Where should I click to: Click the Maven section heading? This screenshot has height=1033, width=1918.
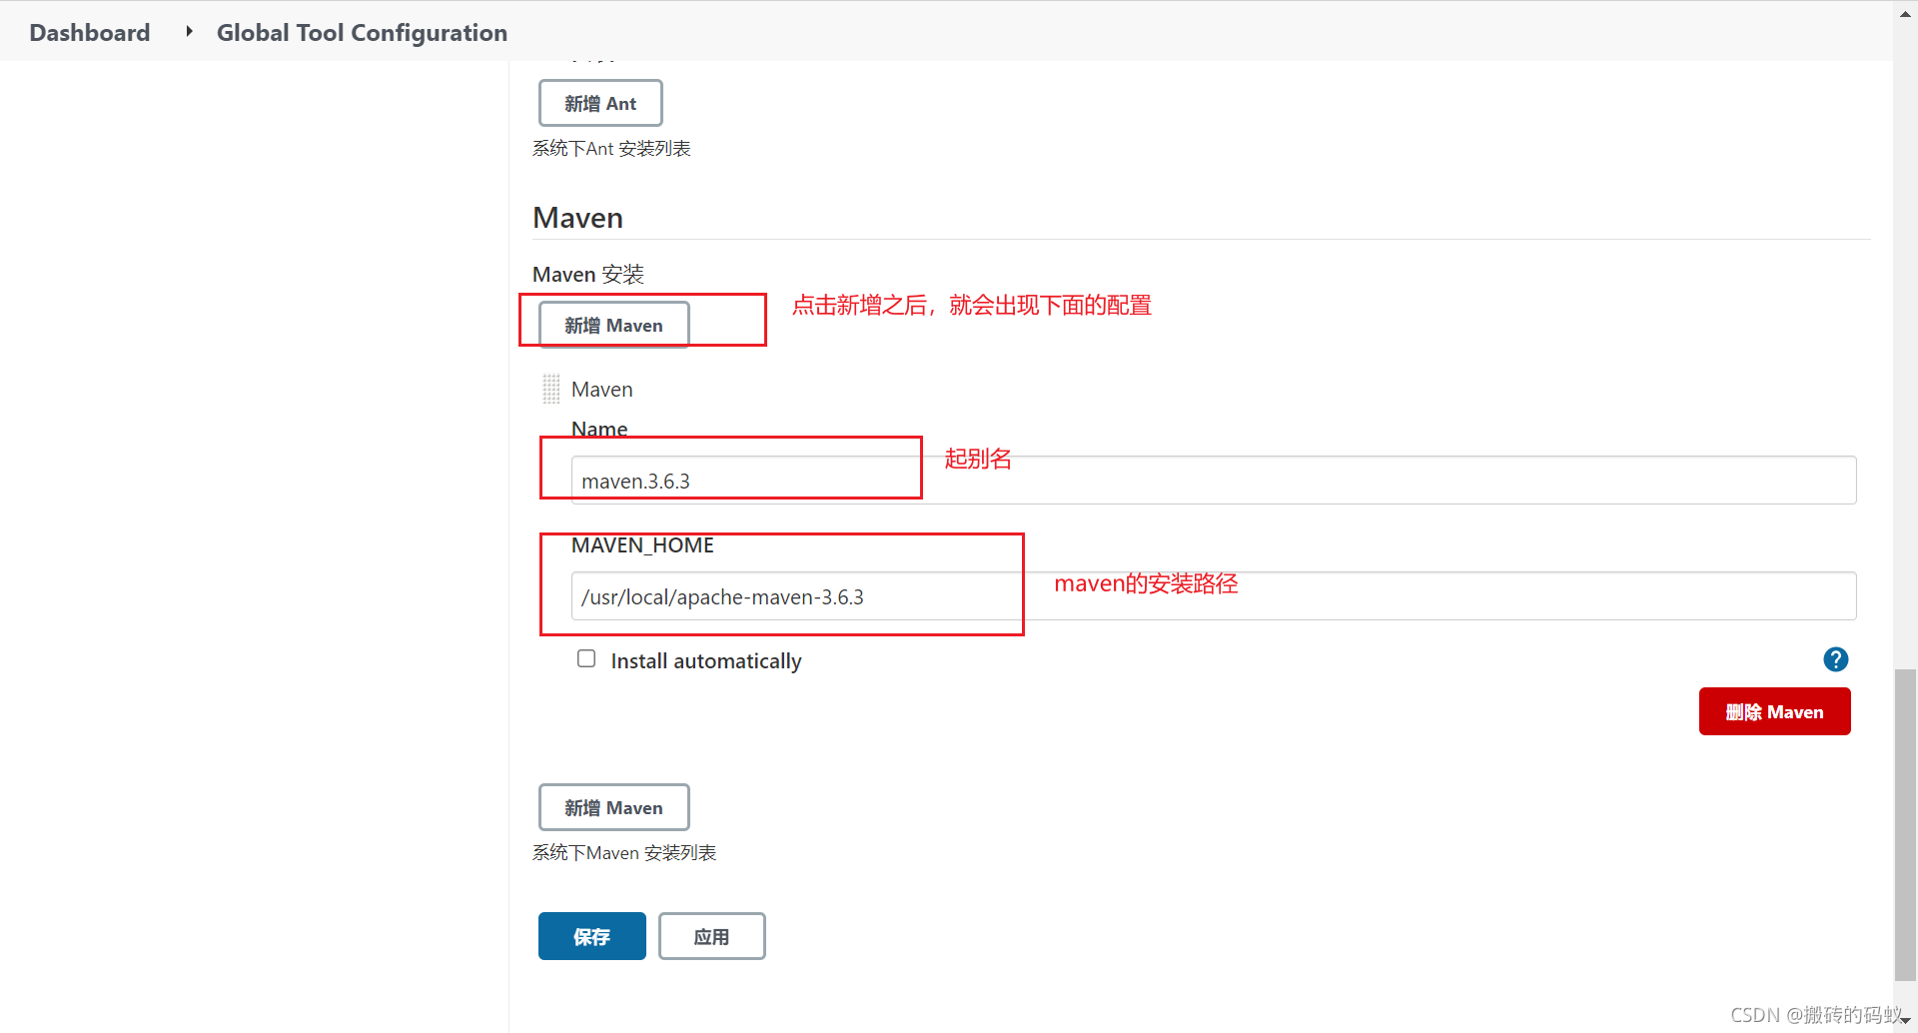(577, 218)
